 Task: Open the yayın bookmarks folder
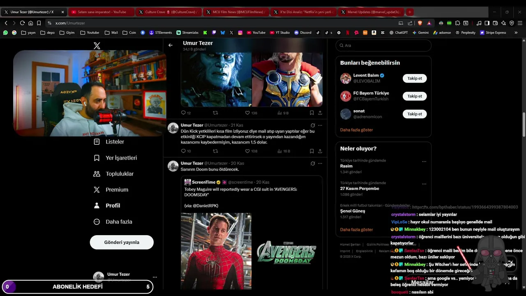tap(28, 32)
